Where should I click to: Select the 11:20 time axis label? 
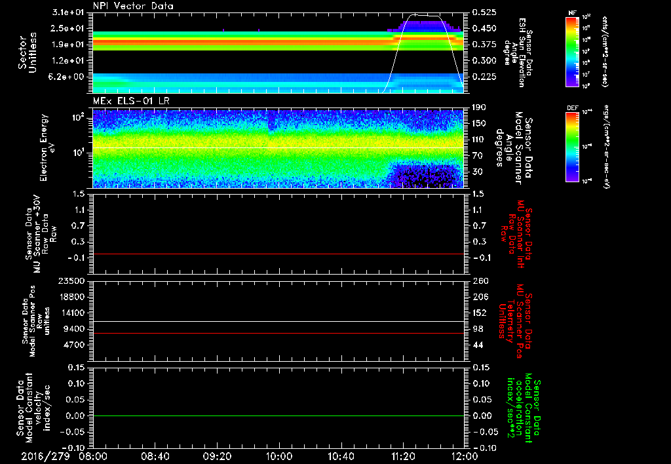click(x=402, y=455)
